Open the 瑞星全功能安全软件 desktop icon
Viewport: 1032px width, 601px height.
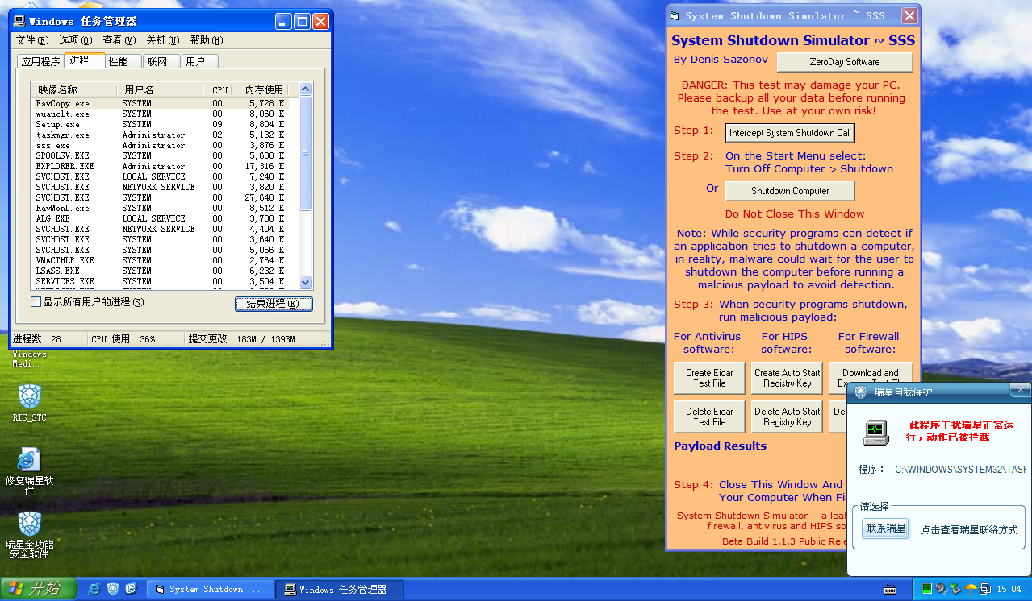(x=30, y=525)
